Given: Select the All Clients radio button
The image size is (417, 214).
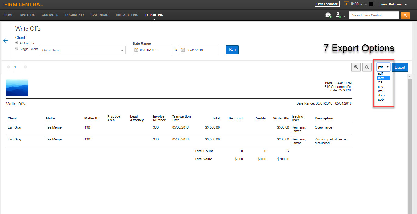Looking at the screenshot, I should coord(17,43).
